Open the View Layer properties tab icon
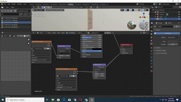The width and height of the screenshot is (181, 102). pyautogui.click(x=152, y=37)
